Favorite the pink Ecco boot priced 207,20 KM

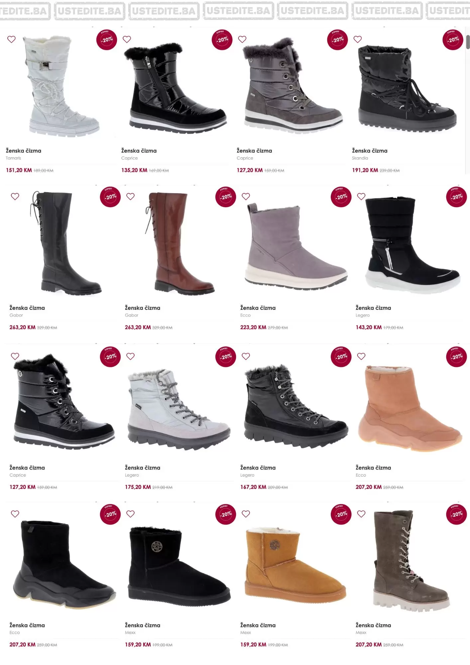pos(361,356)
